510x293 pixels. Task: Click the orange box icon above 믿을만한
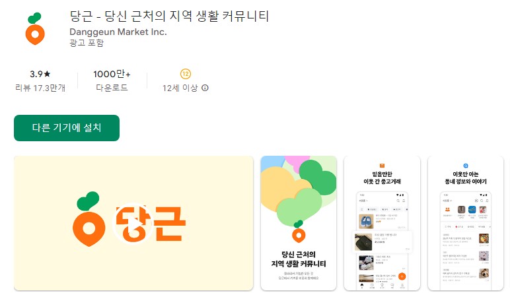click(x=382, y=166)
